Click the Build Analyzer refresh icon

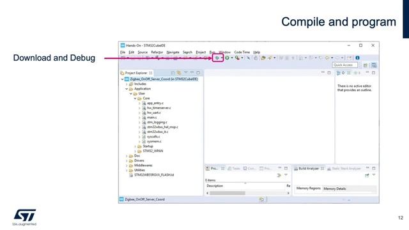point(367,175)
